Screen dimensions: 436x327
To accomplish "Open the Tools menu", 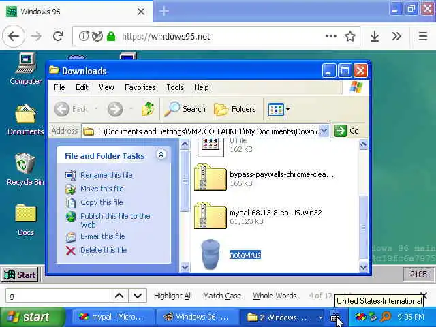I will click(x=175, y=87).
